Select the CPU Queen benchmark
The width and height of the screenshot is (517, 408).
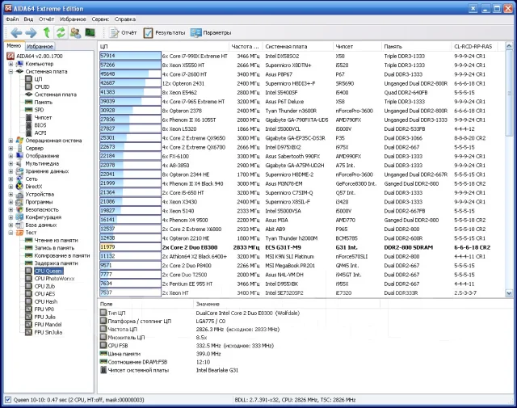(48, 271)
